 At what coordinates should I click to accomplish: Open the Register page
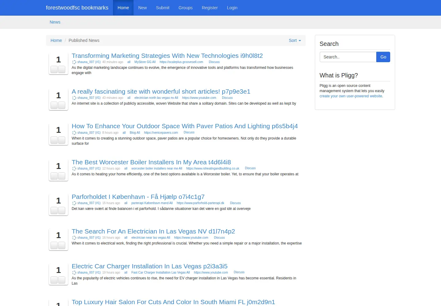(x=210, y=8)
